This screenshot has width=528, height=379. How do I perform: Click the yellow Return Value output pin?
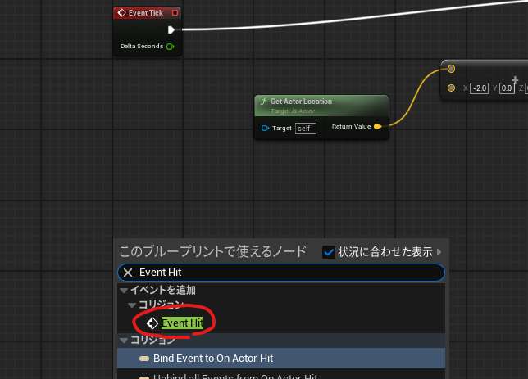point(377,127)
